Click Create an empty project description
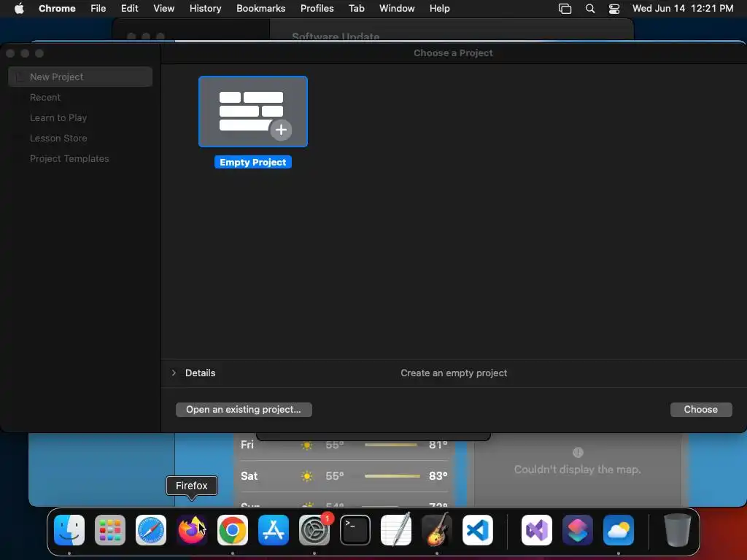The height and width of the screenshot is (560, 747). point(454,373)
